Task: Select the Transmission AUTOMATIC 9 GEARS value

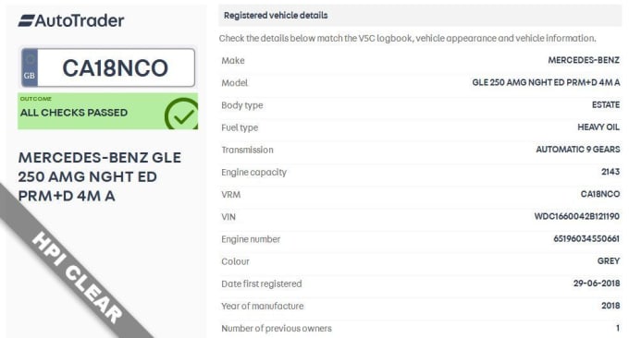Action: pyautogui.click(x=577, y=150)
